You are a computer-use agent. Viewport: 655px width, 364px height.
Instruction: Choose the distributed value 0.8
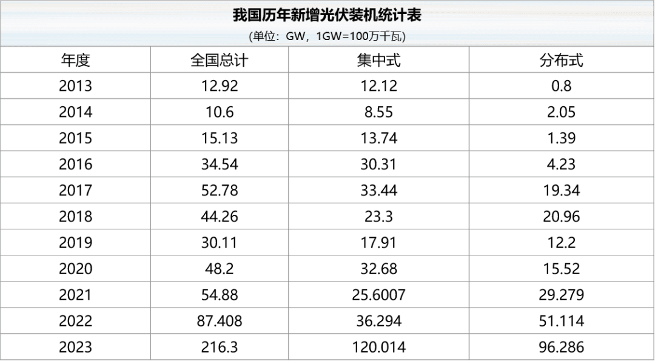tap(561, 86)
